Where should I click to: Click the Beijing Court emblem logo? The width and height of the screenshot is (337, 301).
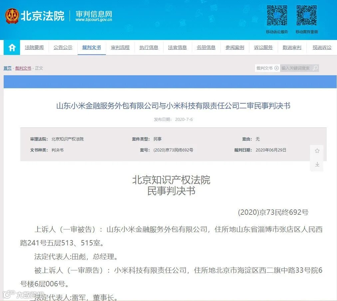click(x=12, y=16)
